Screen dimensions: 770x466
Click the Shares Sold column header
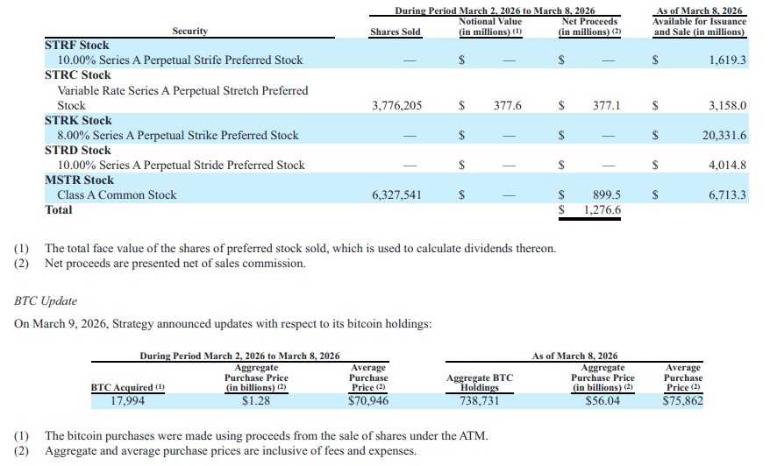[x=396, y=32]
